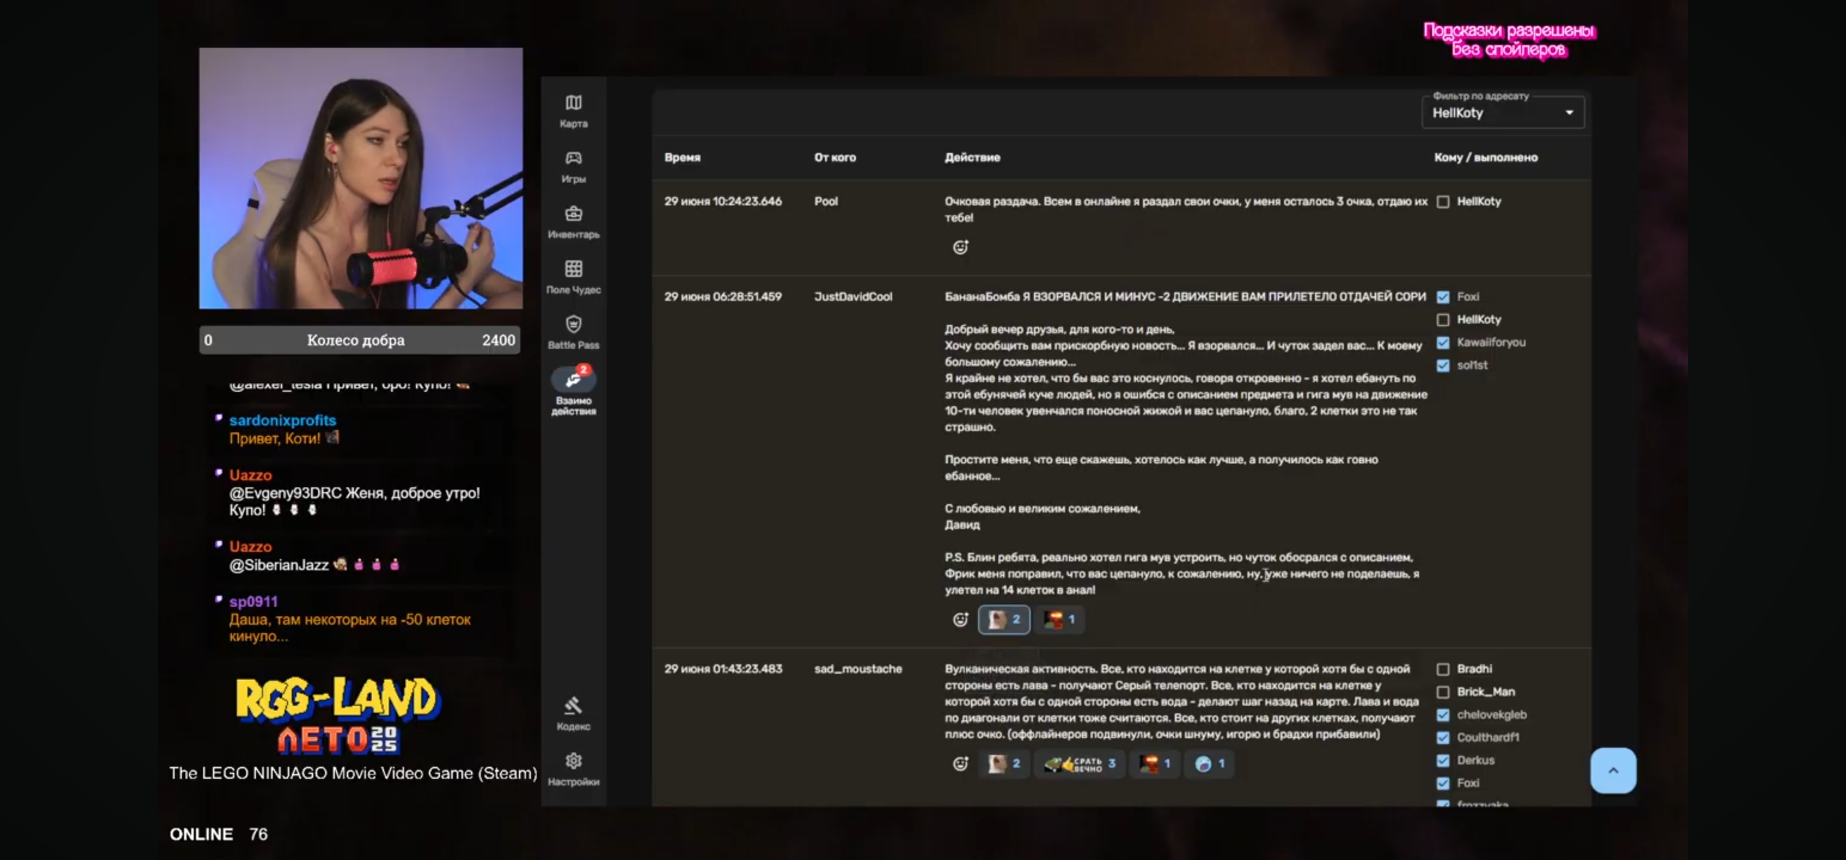This screenshot has height=860, width=1846.
Task: Toggle face reaction with 2 on JustDavidCool row
Action: tap(1004, 619)
